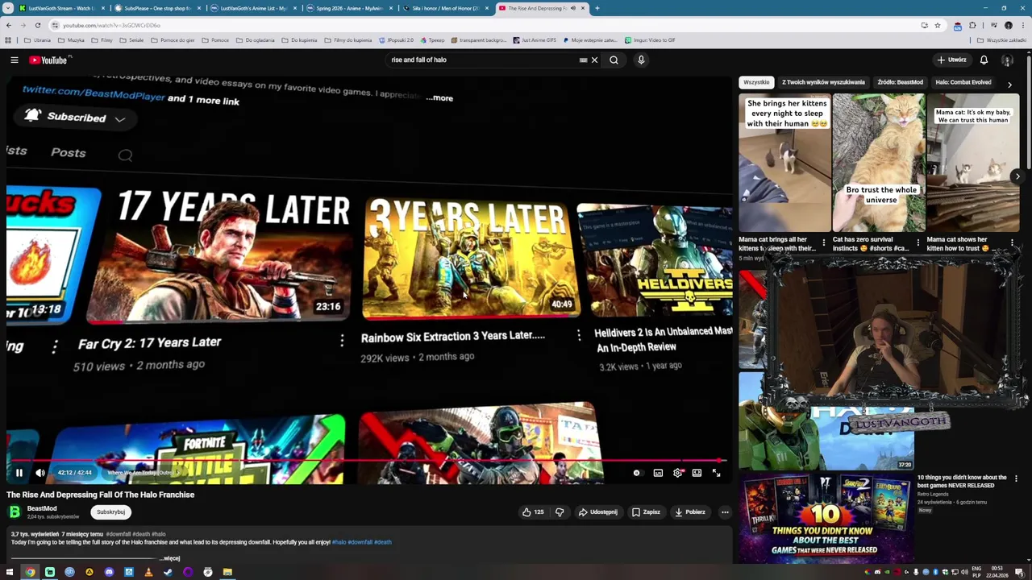Start voice search with the microphone
The width and height of the screenshot is (1032, 580).
click(x=641, y=60)
